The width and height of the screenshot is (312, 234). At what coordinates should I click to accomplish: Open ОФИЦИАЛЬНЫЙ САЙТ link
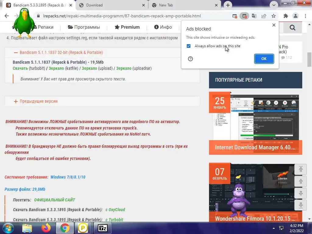pyautogui.click(x=55, y=200)
